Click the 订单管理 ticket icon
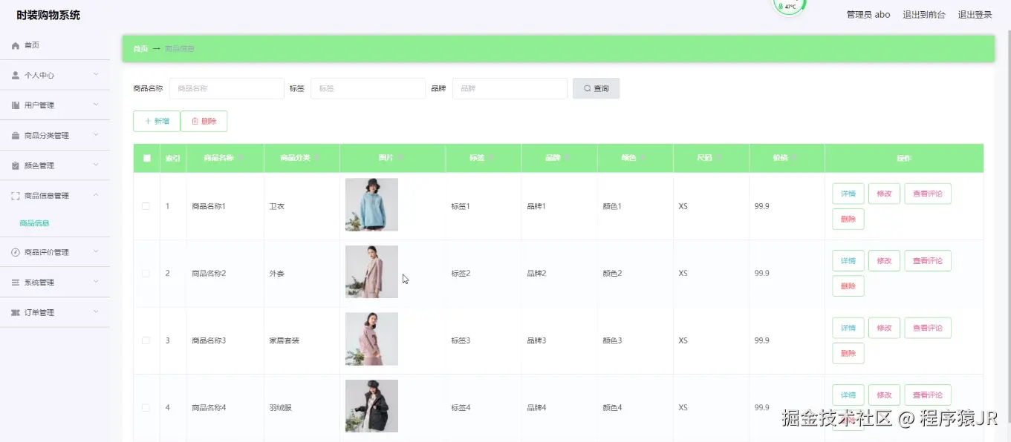 tap(16, 313)
